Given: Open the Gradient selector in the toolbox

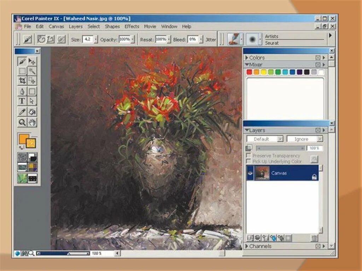Looking at the screenshot, I should [x=32, y=157].
